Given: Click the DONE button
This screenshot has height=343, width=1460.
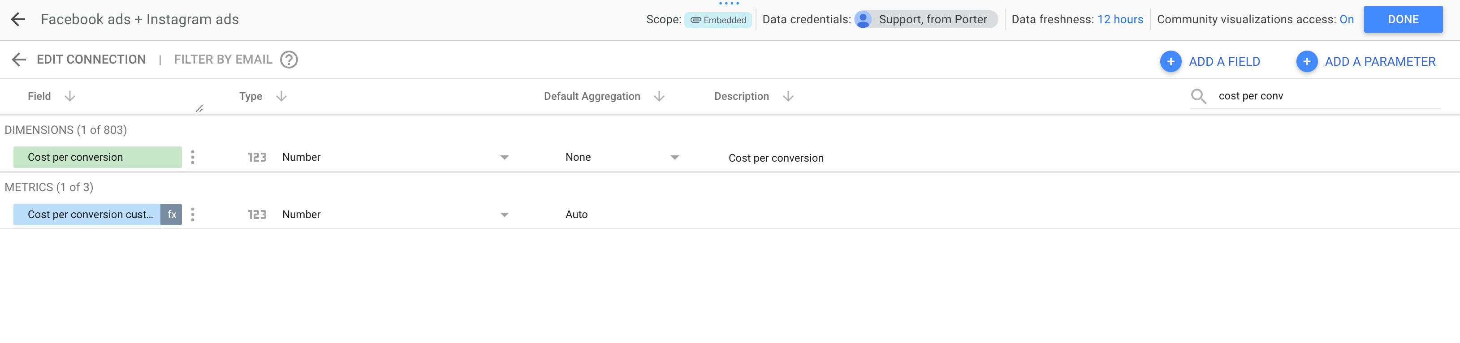Looking at the screenshot, I should (x=1403, y=19).
